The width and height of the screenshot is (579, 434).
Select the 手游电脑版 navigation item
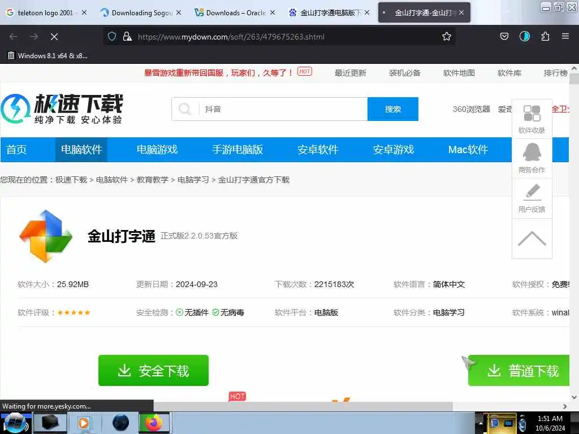(237, 149)
